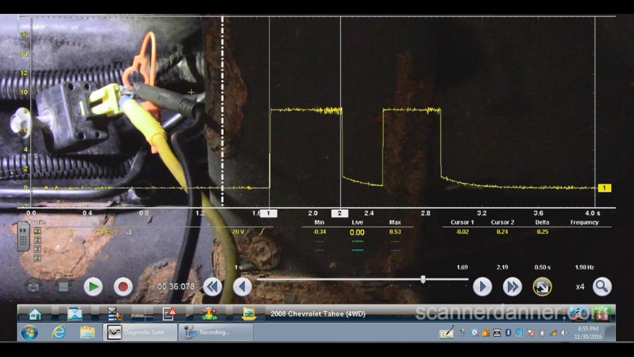
Task: Select the trigger slope icon
Action: coord(263,232)
